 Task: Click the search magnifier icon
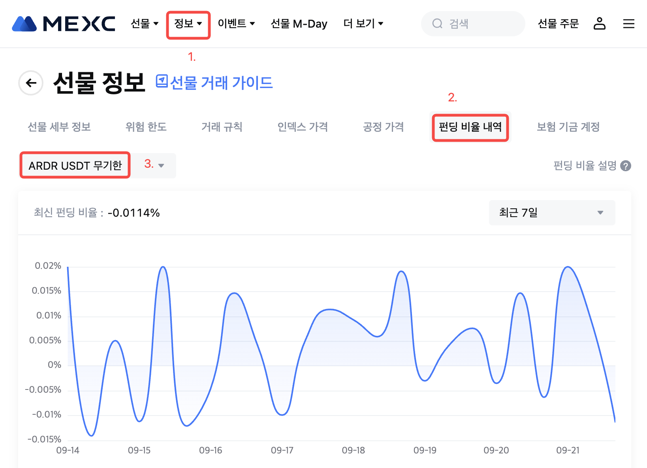tap(437, 24)
